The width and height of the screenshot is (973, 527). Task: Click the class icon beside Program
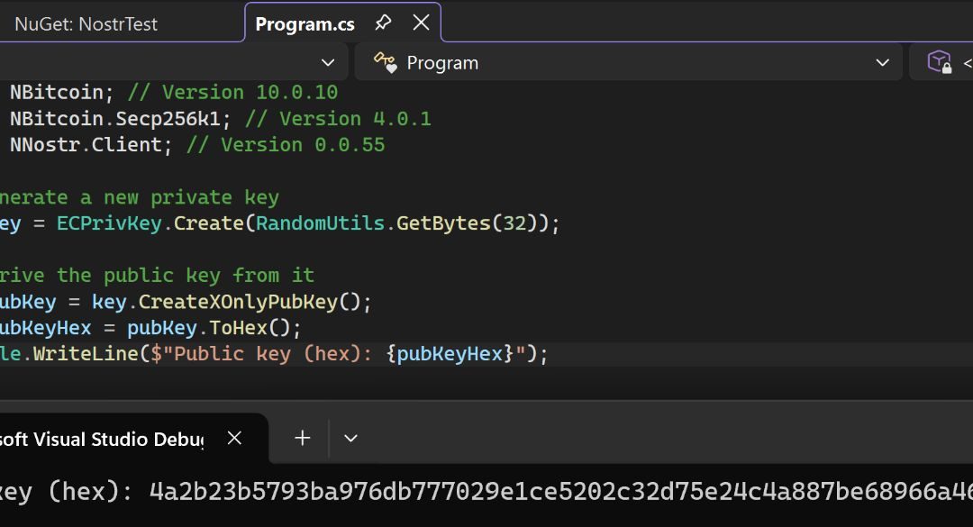[385, 63]
